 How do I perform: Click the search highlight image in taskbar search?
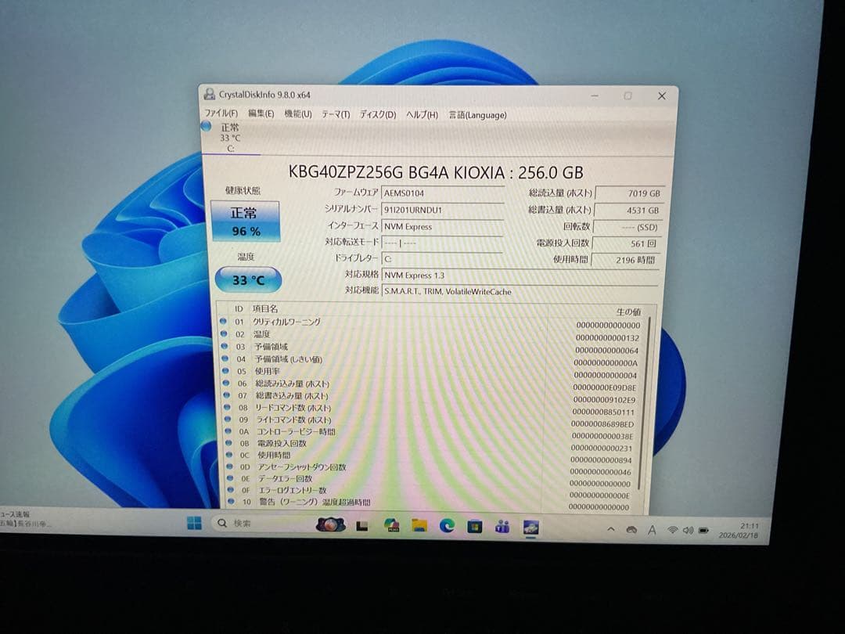pos(330,524)
